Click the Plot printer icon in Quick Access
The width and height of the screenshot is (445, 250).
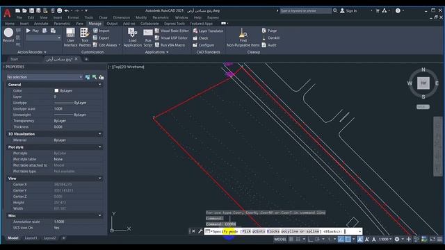59,11
